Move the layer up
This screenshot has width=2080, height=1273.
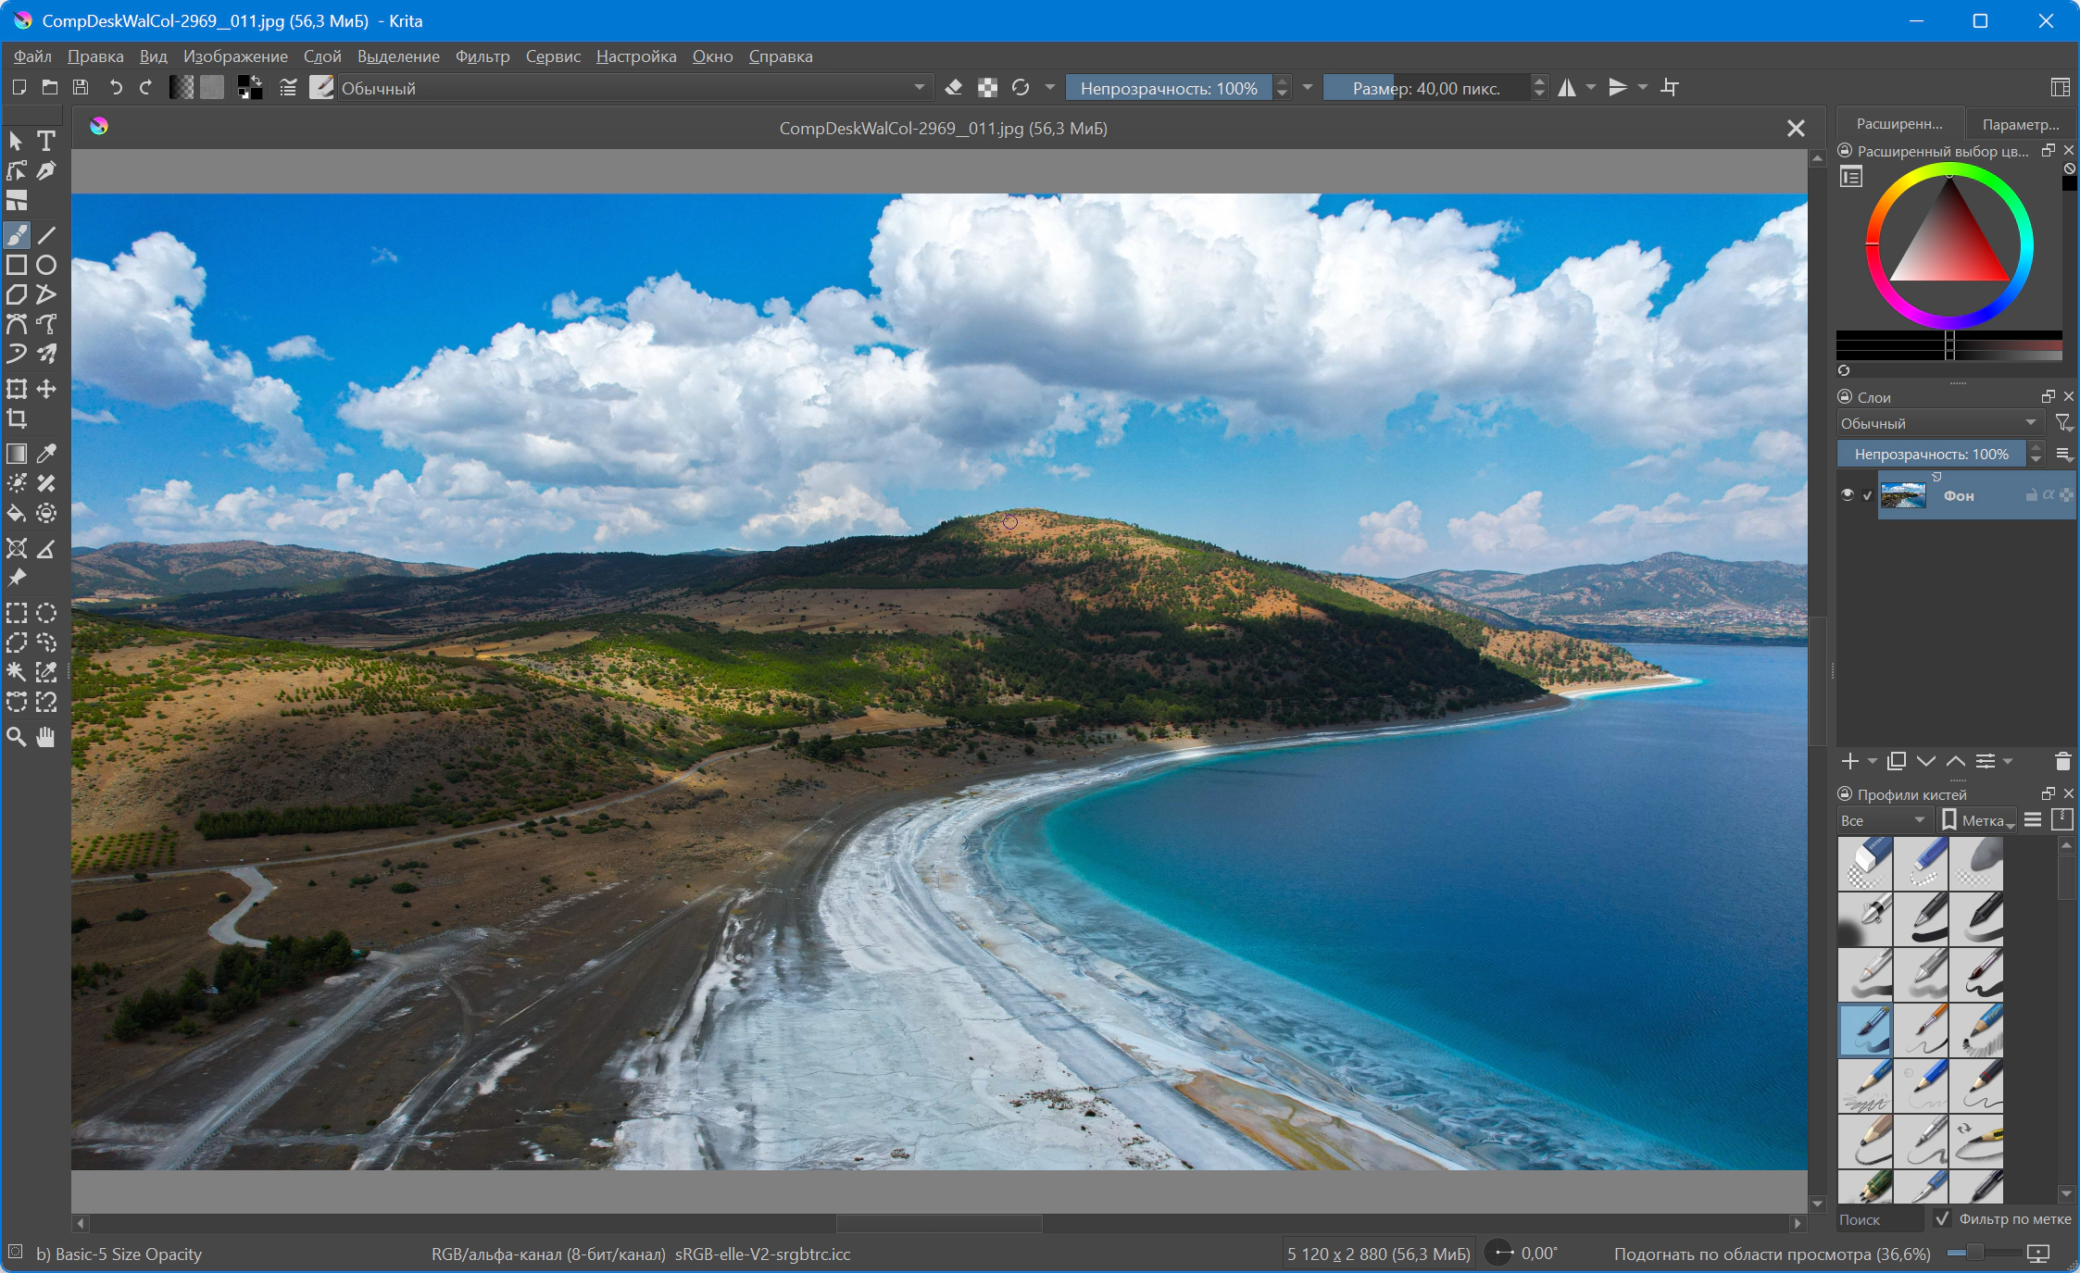click(1956, 761)
